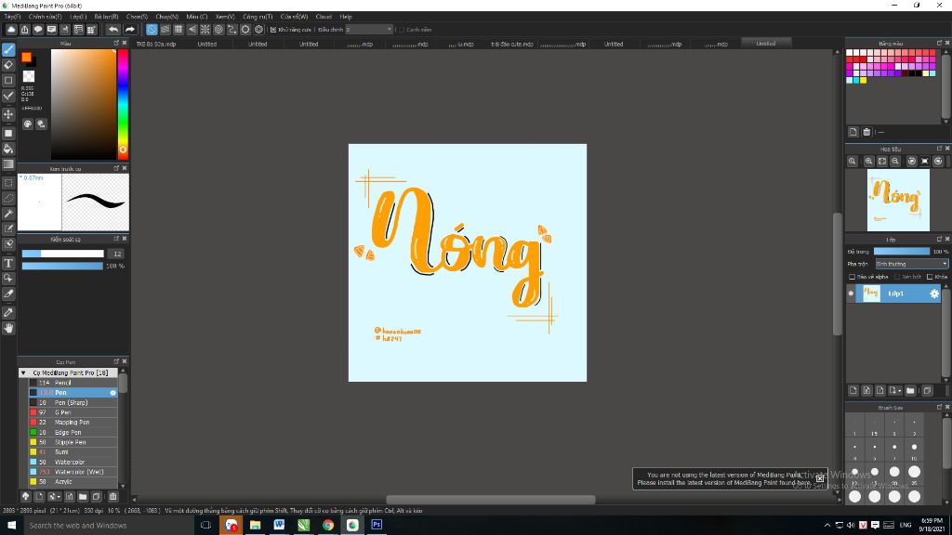Open the Pha trộn blend mode dropdown
Viewport: 952px width, 535px height.
pos(911,264)
